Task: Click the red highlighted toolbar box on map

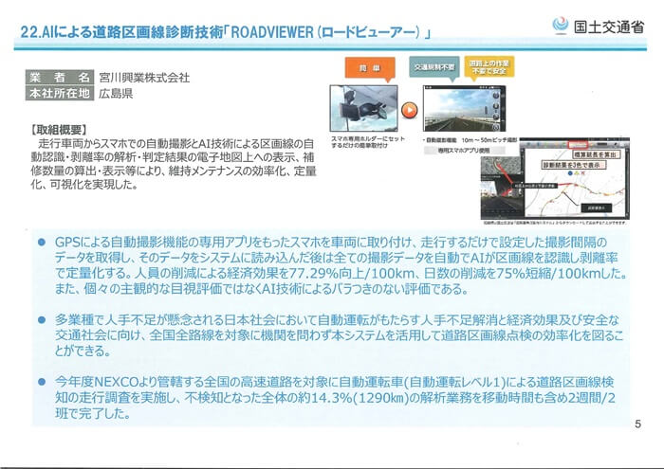Action: click(578, 145)
